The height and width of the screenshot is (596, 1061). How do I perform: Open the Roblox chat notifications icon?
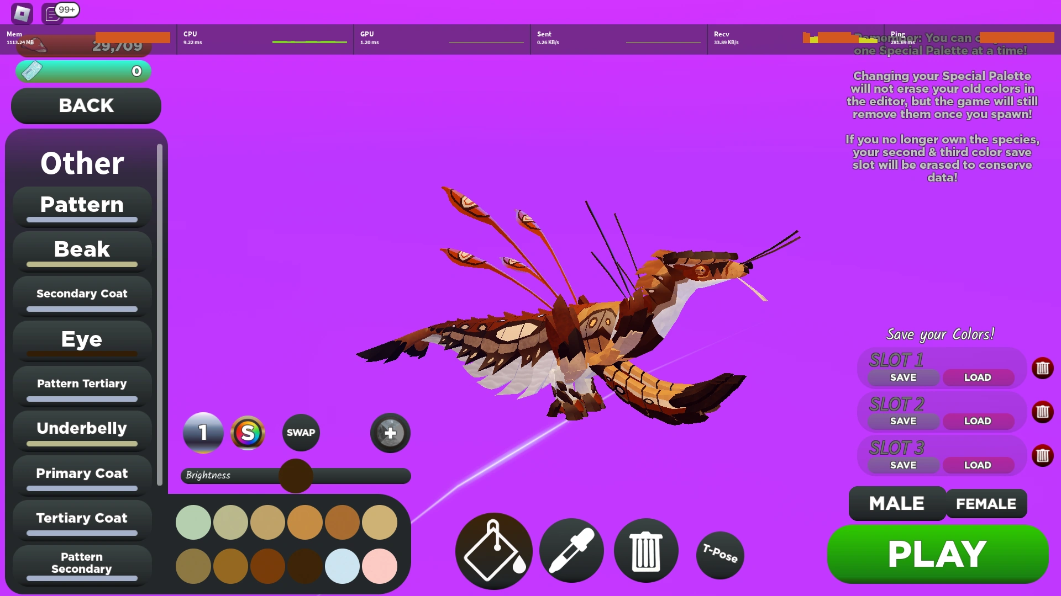tap(52, 13)
